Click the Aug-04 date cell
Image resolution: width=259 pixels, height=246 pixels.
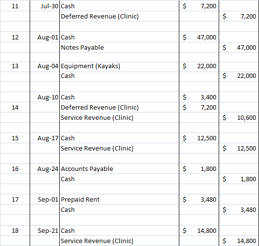(45, 66)
